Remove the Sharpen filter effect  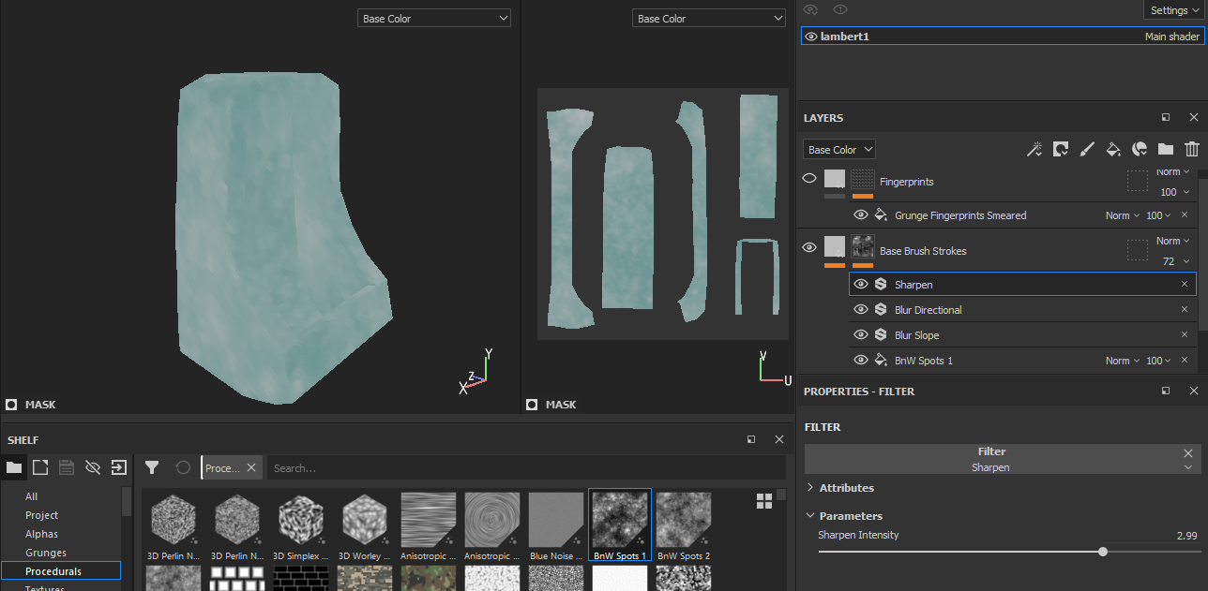point(1185,284)
